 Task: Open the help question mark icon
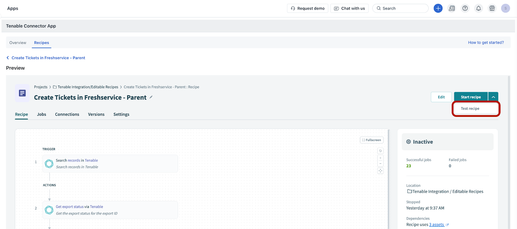[465, 8]
